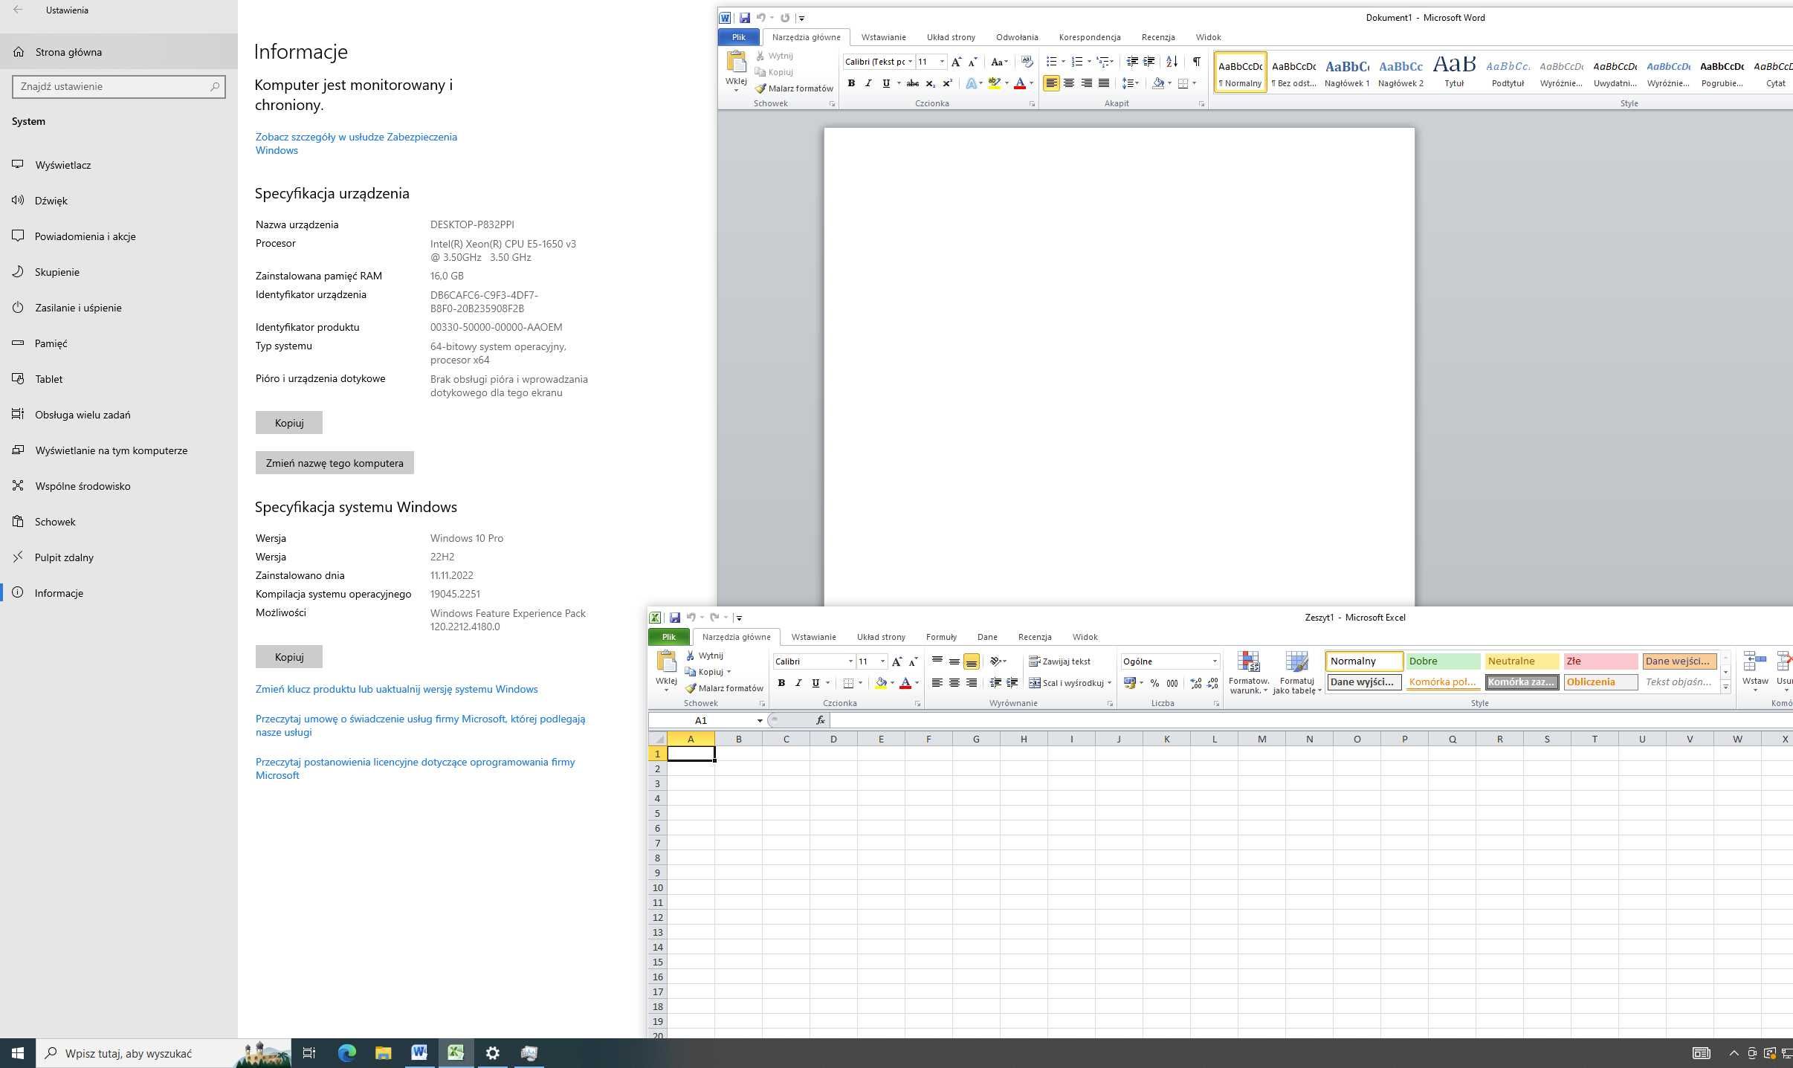Click the Znajdź ustawienie search field

pyautogui.click(x=119, y=86)
